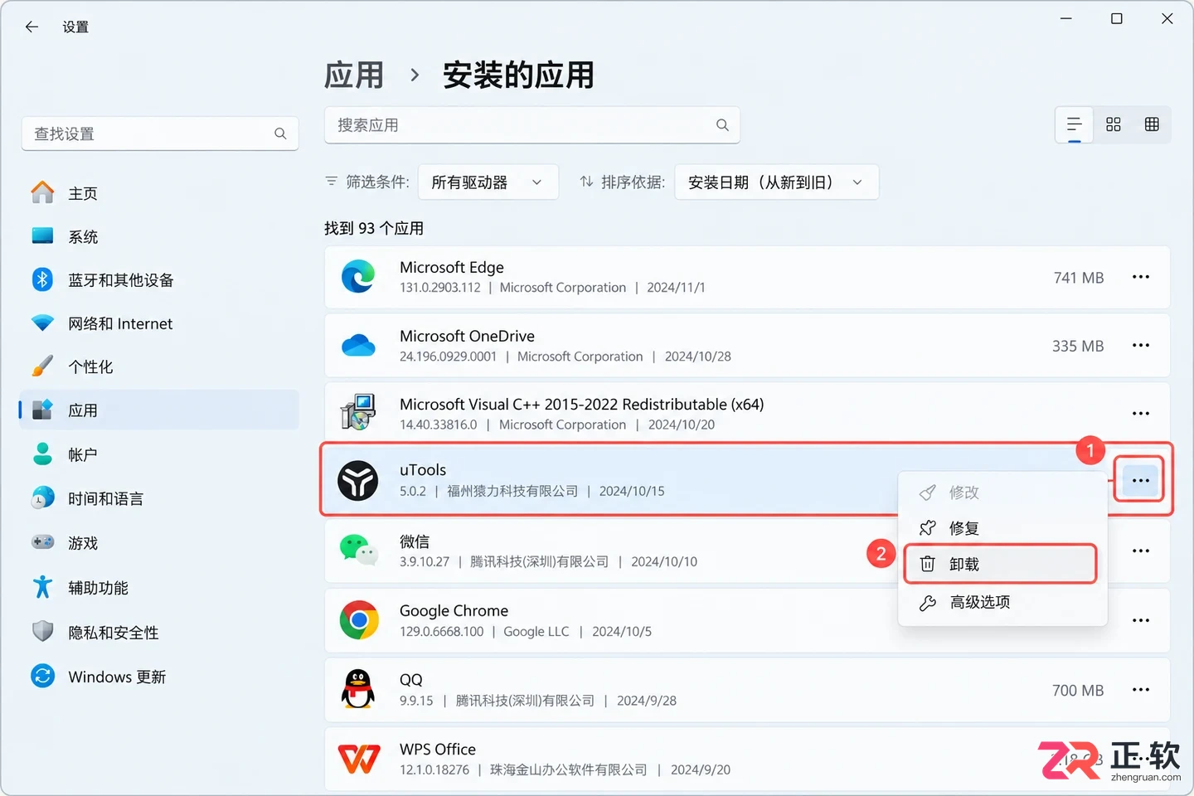The image size is (1194, 796).
Task: Open Windows 更新 settings
Action: 159,677
